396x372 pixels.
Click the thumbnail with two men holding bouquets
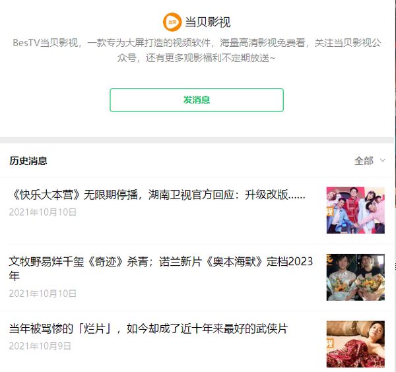[x=355, y=277]
